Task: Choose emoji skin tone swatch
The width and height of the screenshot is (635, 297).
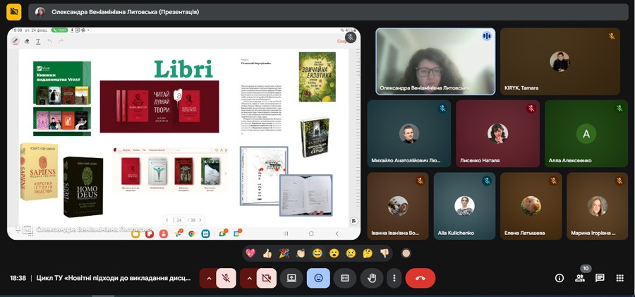Action: click(x=406, y=253)
